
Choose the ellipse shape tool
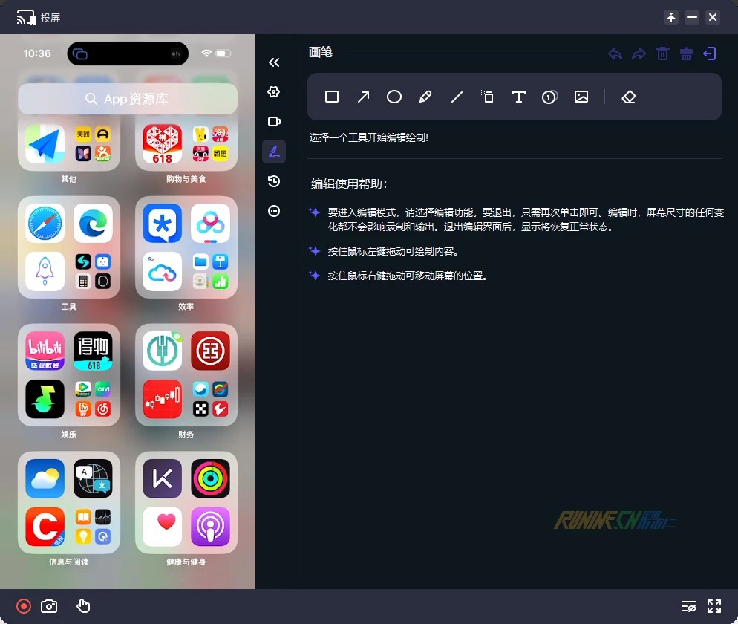click(x=394, y=97)
